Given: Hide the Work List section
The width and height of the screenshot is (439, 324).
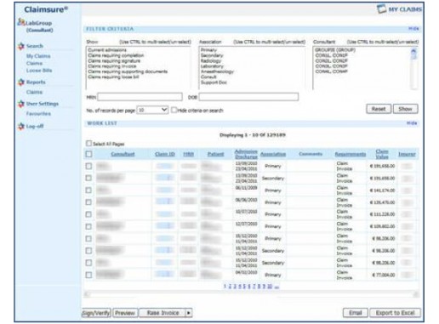Looking at the screenshot, I should 412,123.
